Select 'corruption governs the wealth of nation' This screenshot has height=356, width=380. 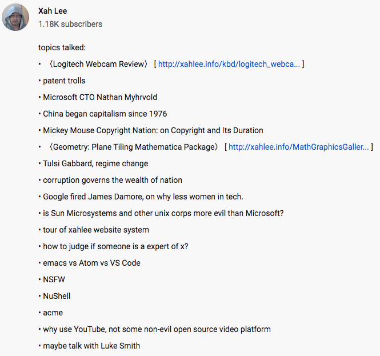(110, 180)
